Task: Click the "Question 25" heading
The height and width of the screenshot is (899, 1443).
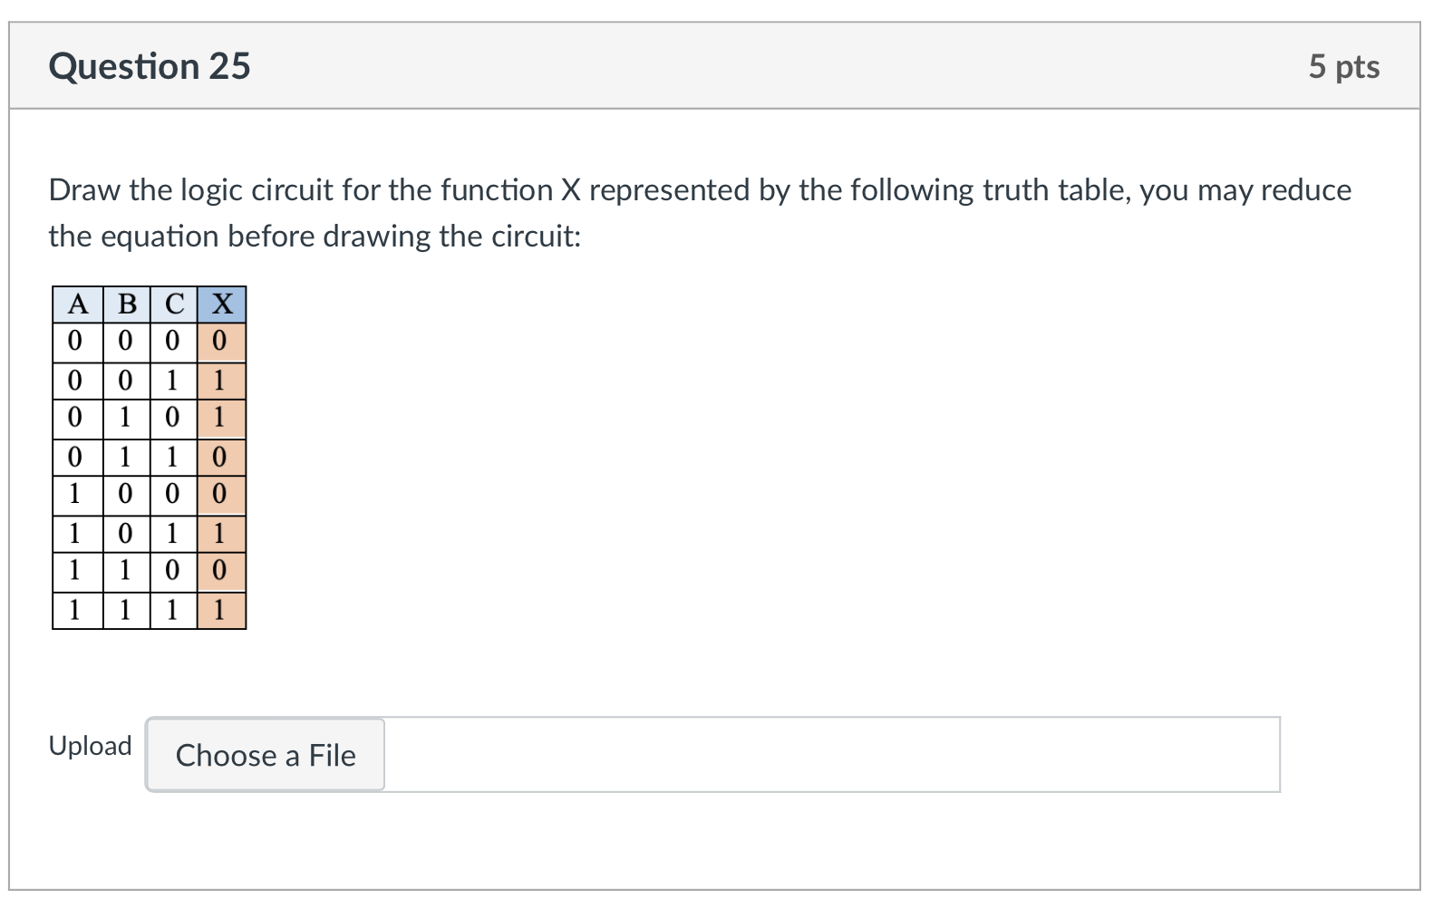Action: 150,66
